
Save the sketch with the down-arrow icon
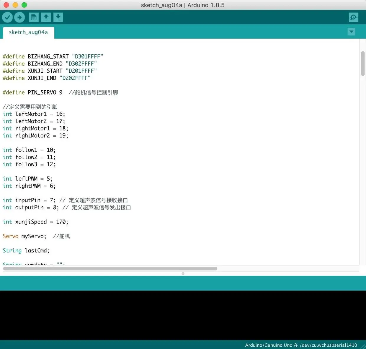pyautogui.click(x=58, y=17)
